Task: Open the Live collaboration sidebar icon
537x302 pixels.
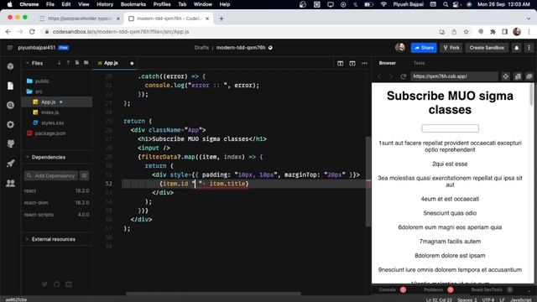Action: point(10,183)
